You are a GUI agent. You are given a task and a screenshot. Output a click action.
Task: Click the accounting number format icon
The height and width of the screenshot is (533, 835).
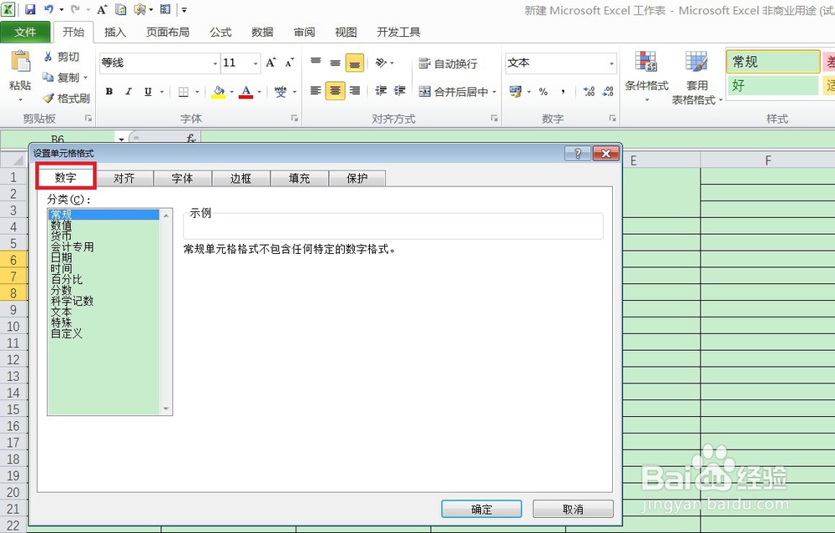pyautogui.click(x=515, y=92)
